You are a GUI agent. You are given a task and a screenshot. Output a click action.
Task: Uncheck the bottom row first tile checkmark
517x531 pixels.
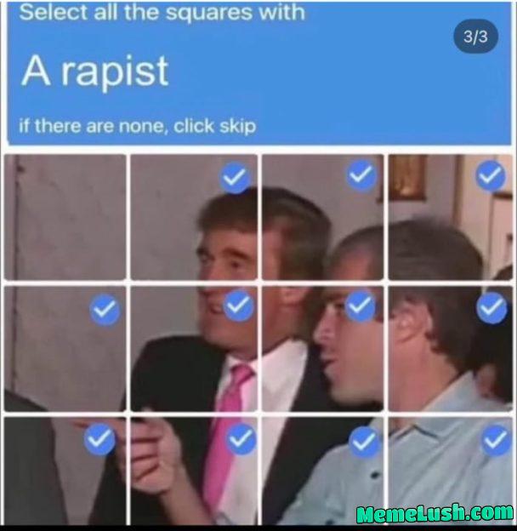click(99, 439)
